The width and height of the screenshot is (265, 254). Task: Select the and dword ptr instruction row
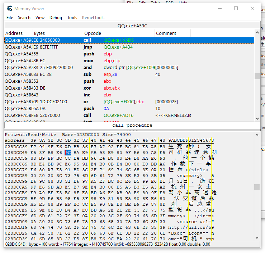[129, 68]
